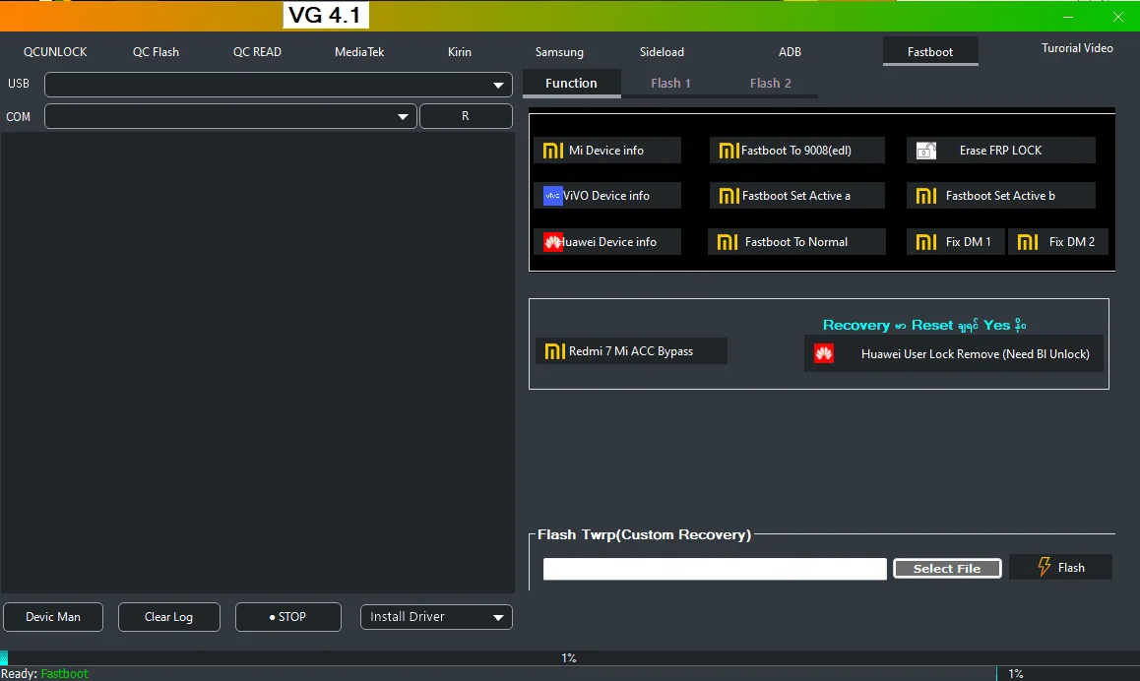Viewport: 1140px width, 681px height.
Task: Click the 1% status bar value
Action: coord(1016,674)
